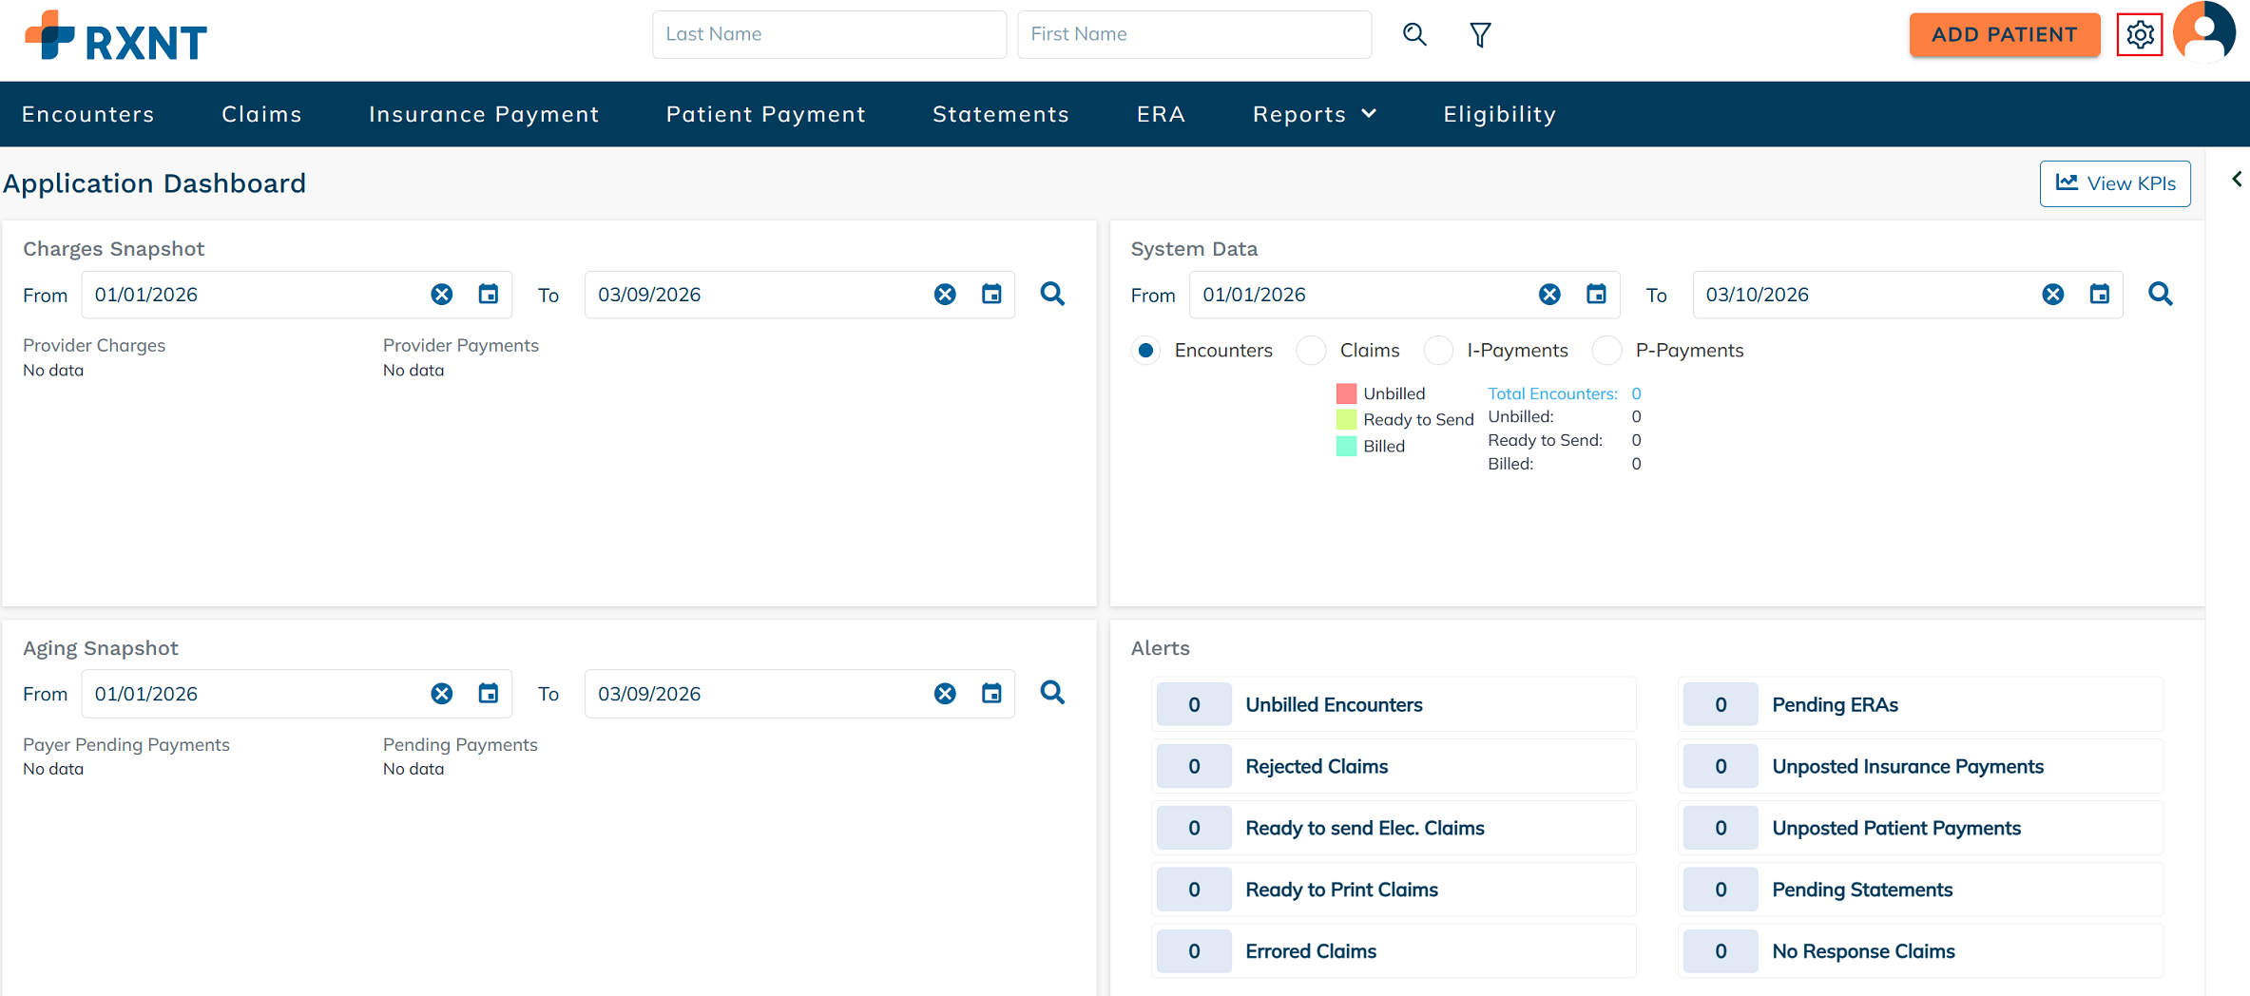
Task: Open the user profile avatar
Action: (2204, 32)
